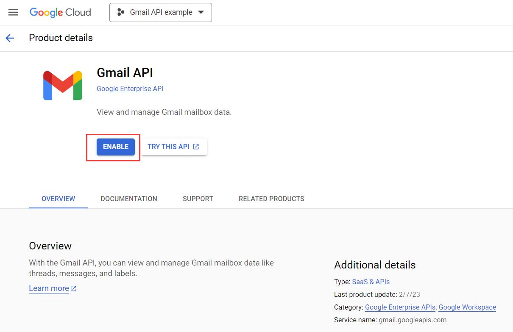The height and width of the screenshot is (332, 513).
Task: Open the Gmail API example project selector
Action: pos(161,12)
